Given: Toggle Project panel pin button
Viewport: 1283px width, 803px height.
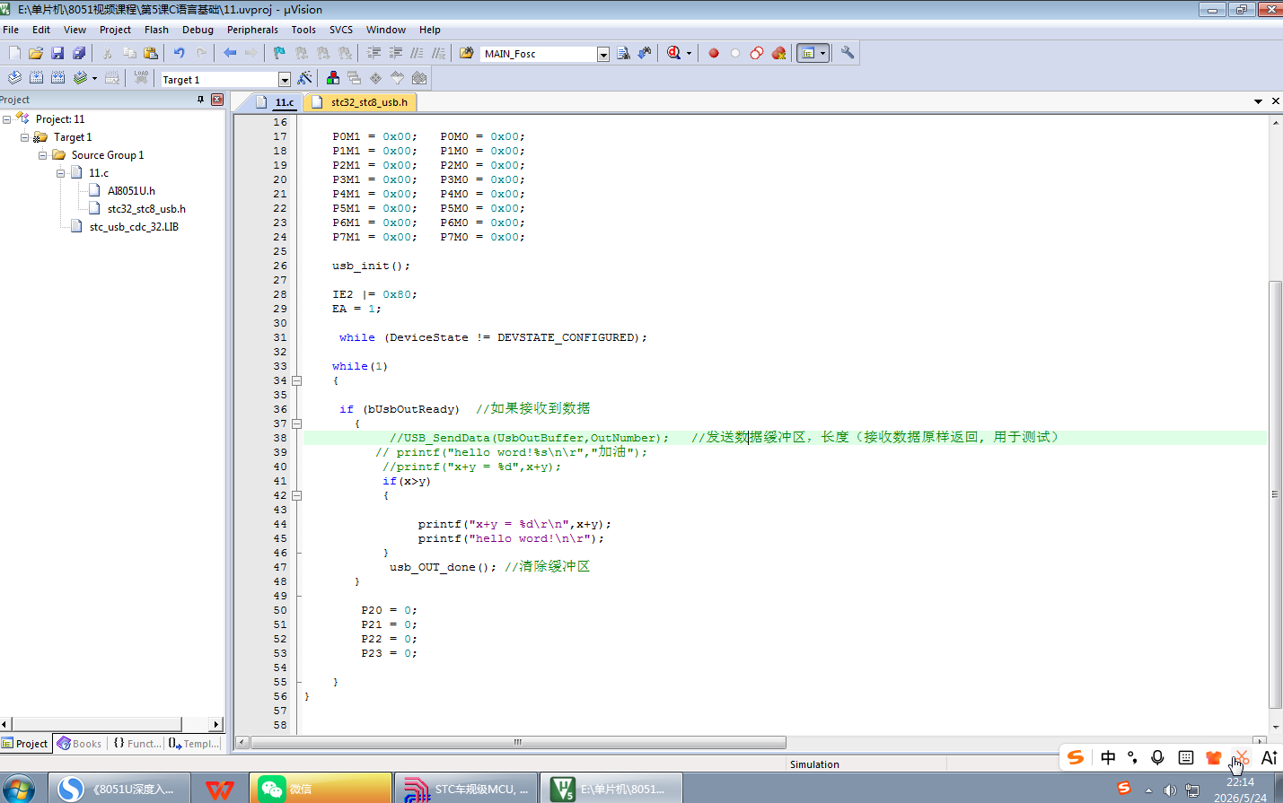Looking at the screenshot, I should (x=200, y=100).
